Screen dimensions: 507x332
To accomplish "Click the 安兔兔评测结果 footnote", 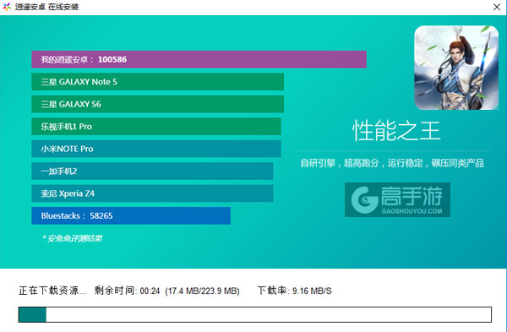I will point(72,238).
